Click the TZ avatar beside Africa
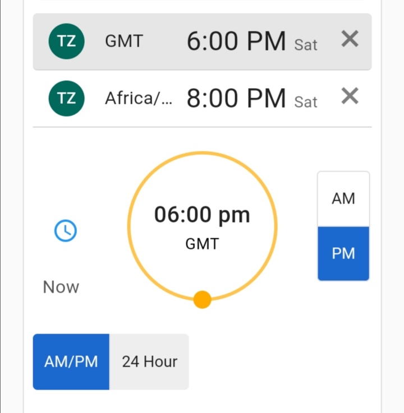The image size is (404, 413). tap(67, 99)
